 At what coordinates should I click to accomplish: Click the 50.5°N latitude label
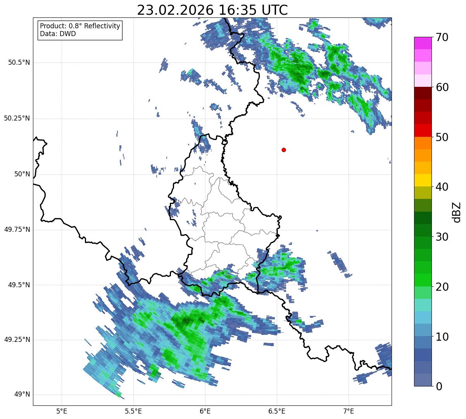[x=19, y=63]
